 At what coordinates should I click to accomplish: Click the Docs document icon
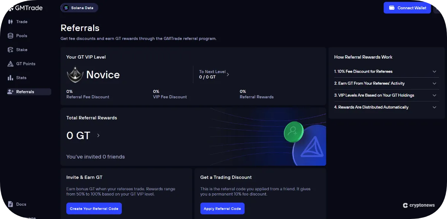10,204
